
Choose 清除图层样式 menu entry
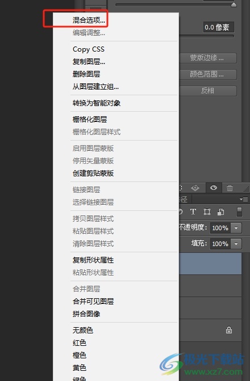(x=93, y=243)
